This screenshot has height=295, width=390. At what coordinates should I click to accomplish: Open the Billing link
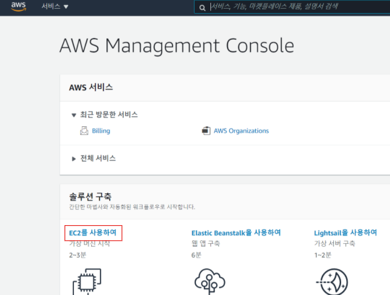[x=101, y=130]
